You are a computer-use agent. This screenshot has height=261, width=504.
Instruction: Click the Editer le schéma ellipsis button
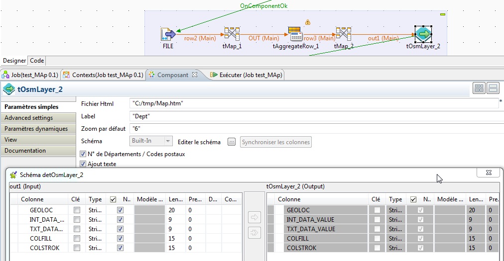231,142
